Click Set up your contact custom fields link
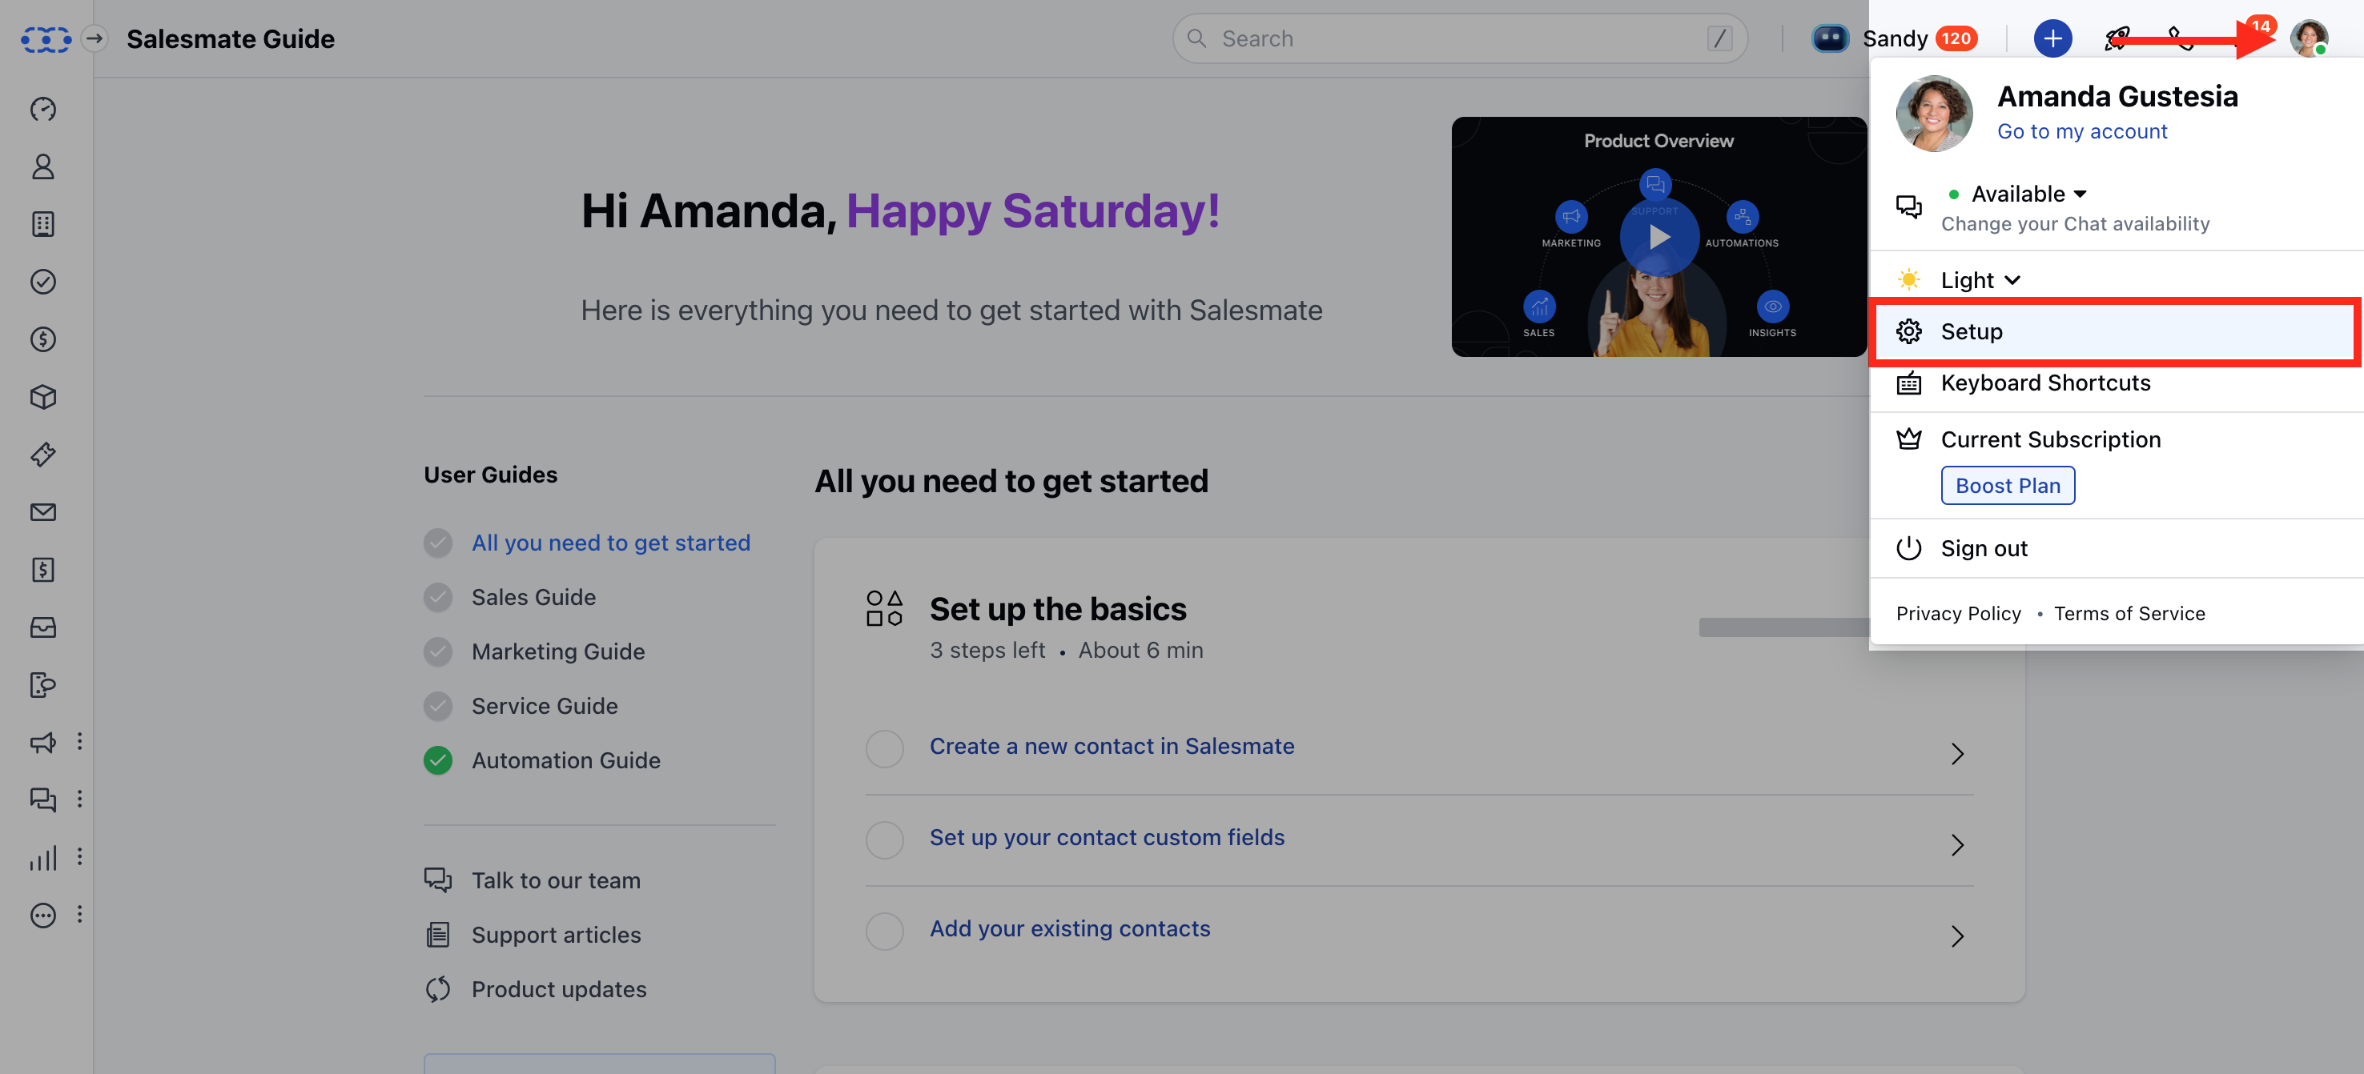This screenshot has width=2364, height=1074. click(x=1107, y=837)
